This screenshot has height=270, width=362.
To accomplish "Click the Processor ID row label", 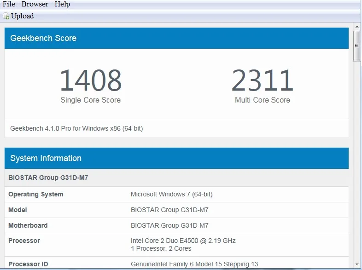I will point(28,264).
